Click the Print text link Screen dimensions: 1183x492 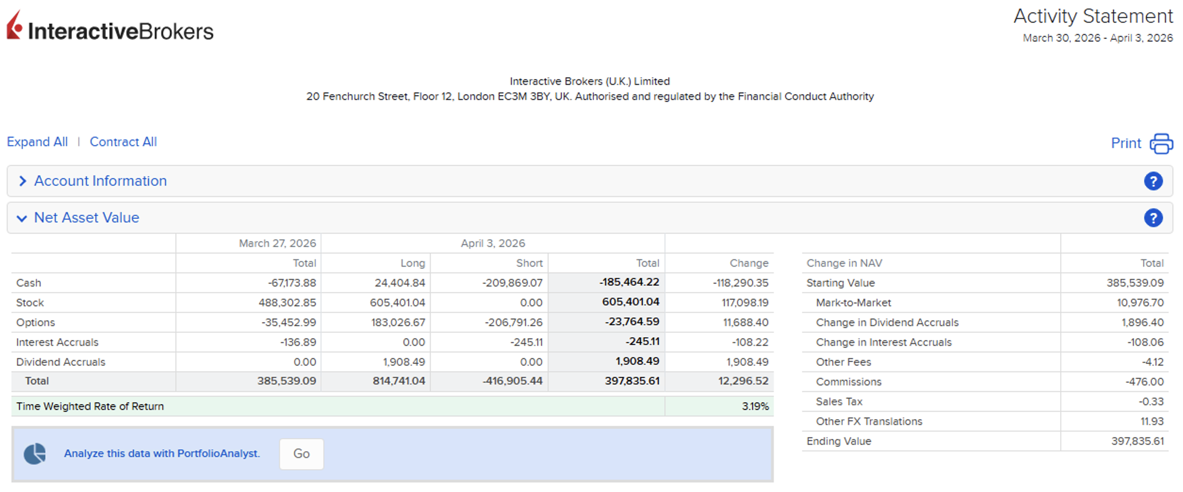(1125, 143)
